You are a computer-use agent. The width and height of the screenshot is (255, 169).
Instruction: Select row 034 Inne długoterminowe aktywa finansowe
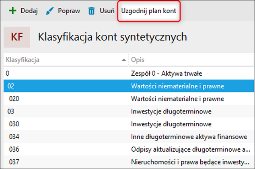pyautogui.click(x=129, y=137)
